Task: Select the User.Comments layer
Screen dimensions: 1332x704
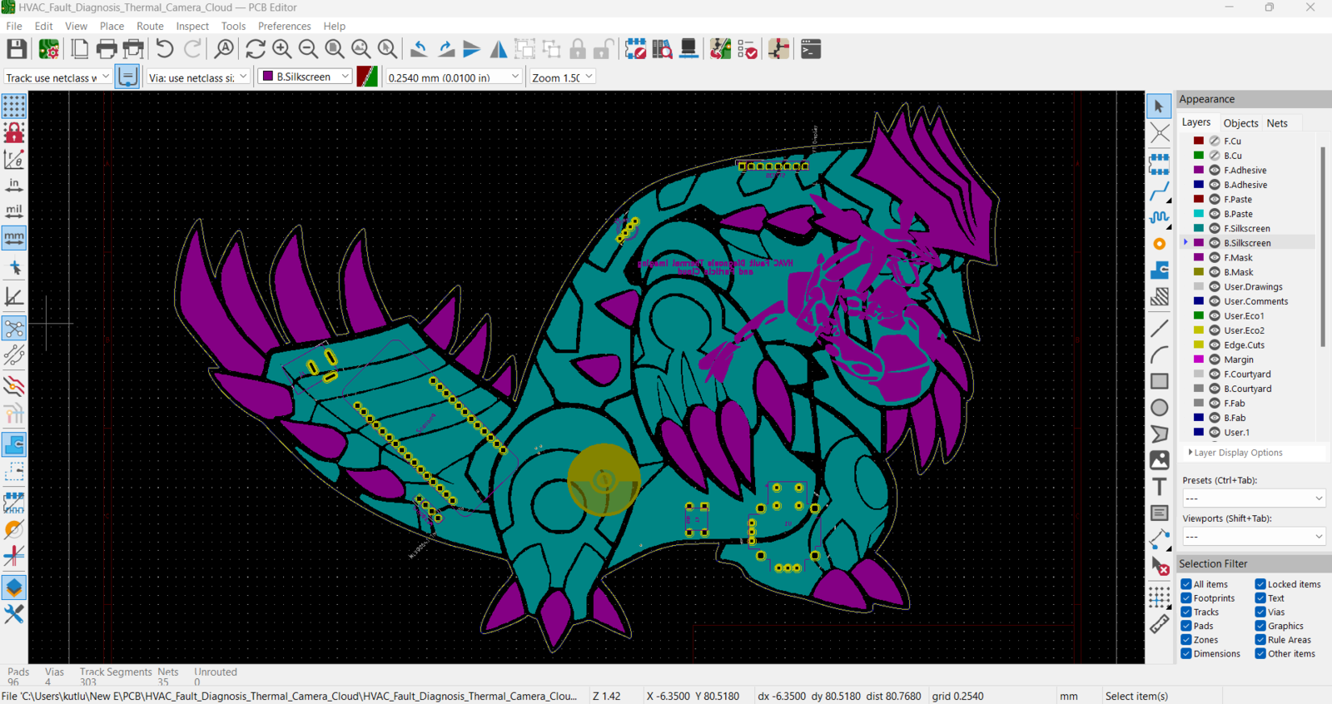Action: [1255, 301]
